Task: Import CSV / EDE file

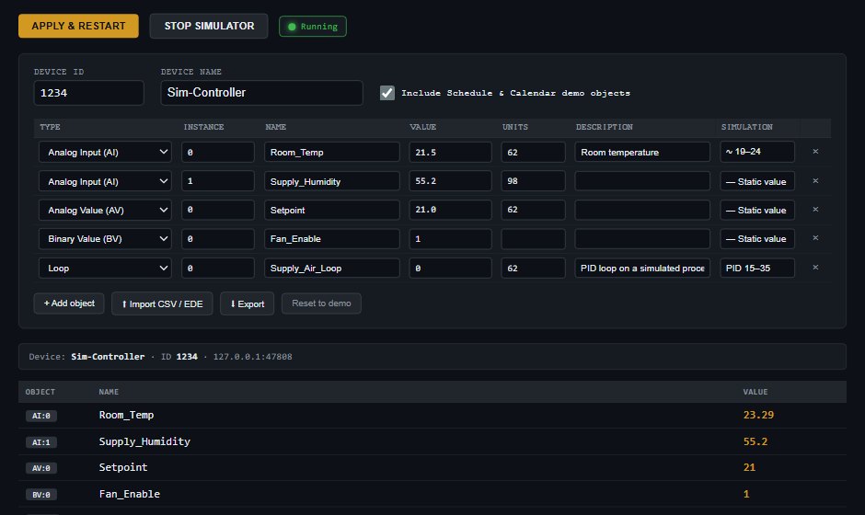Action: (162, 303)
